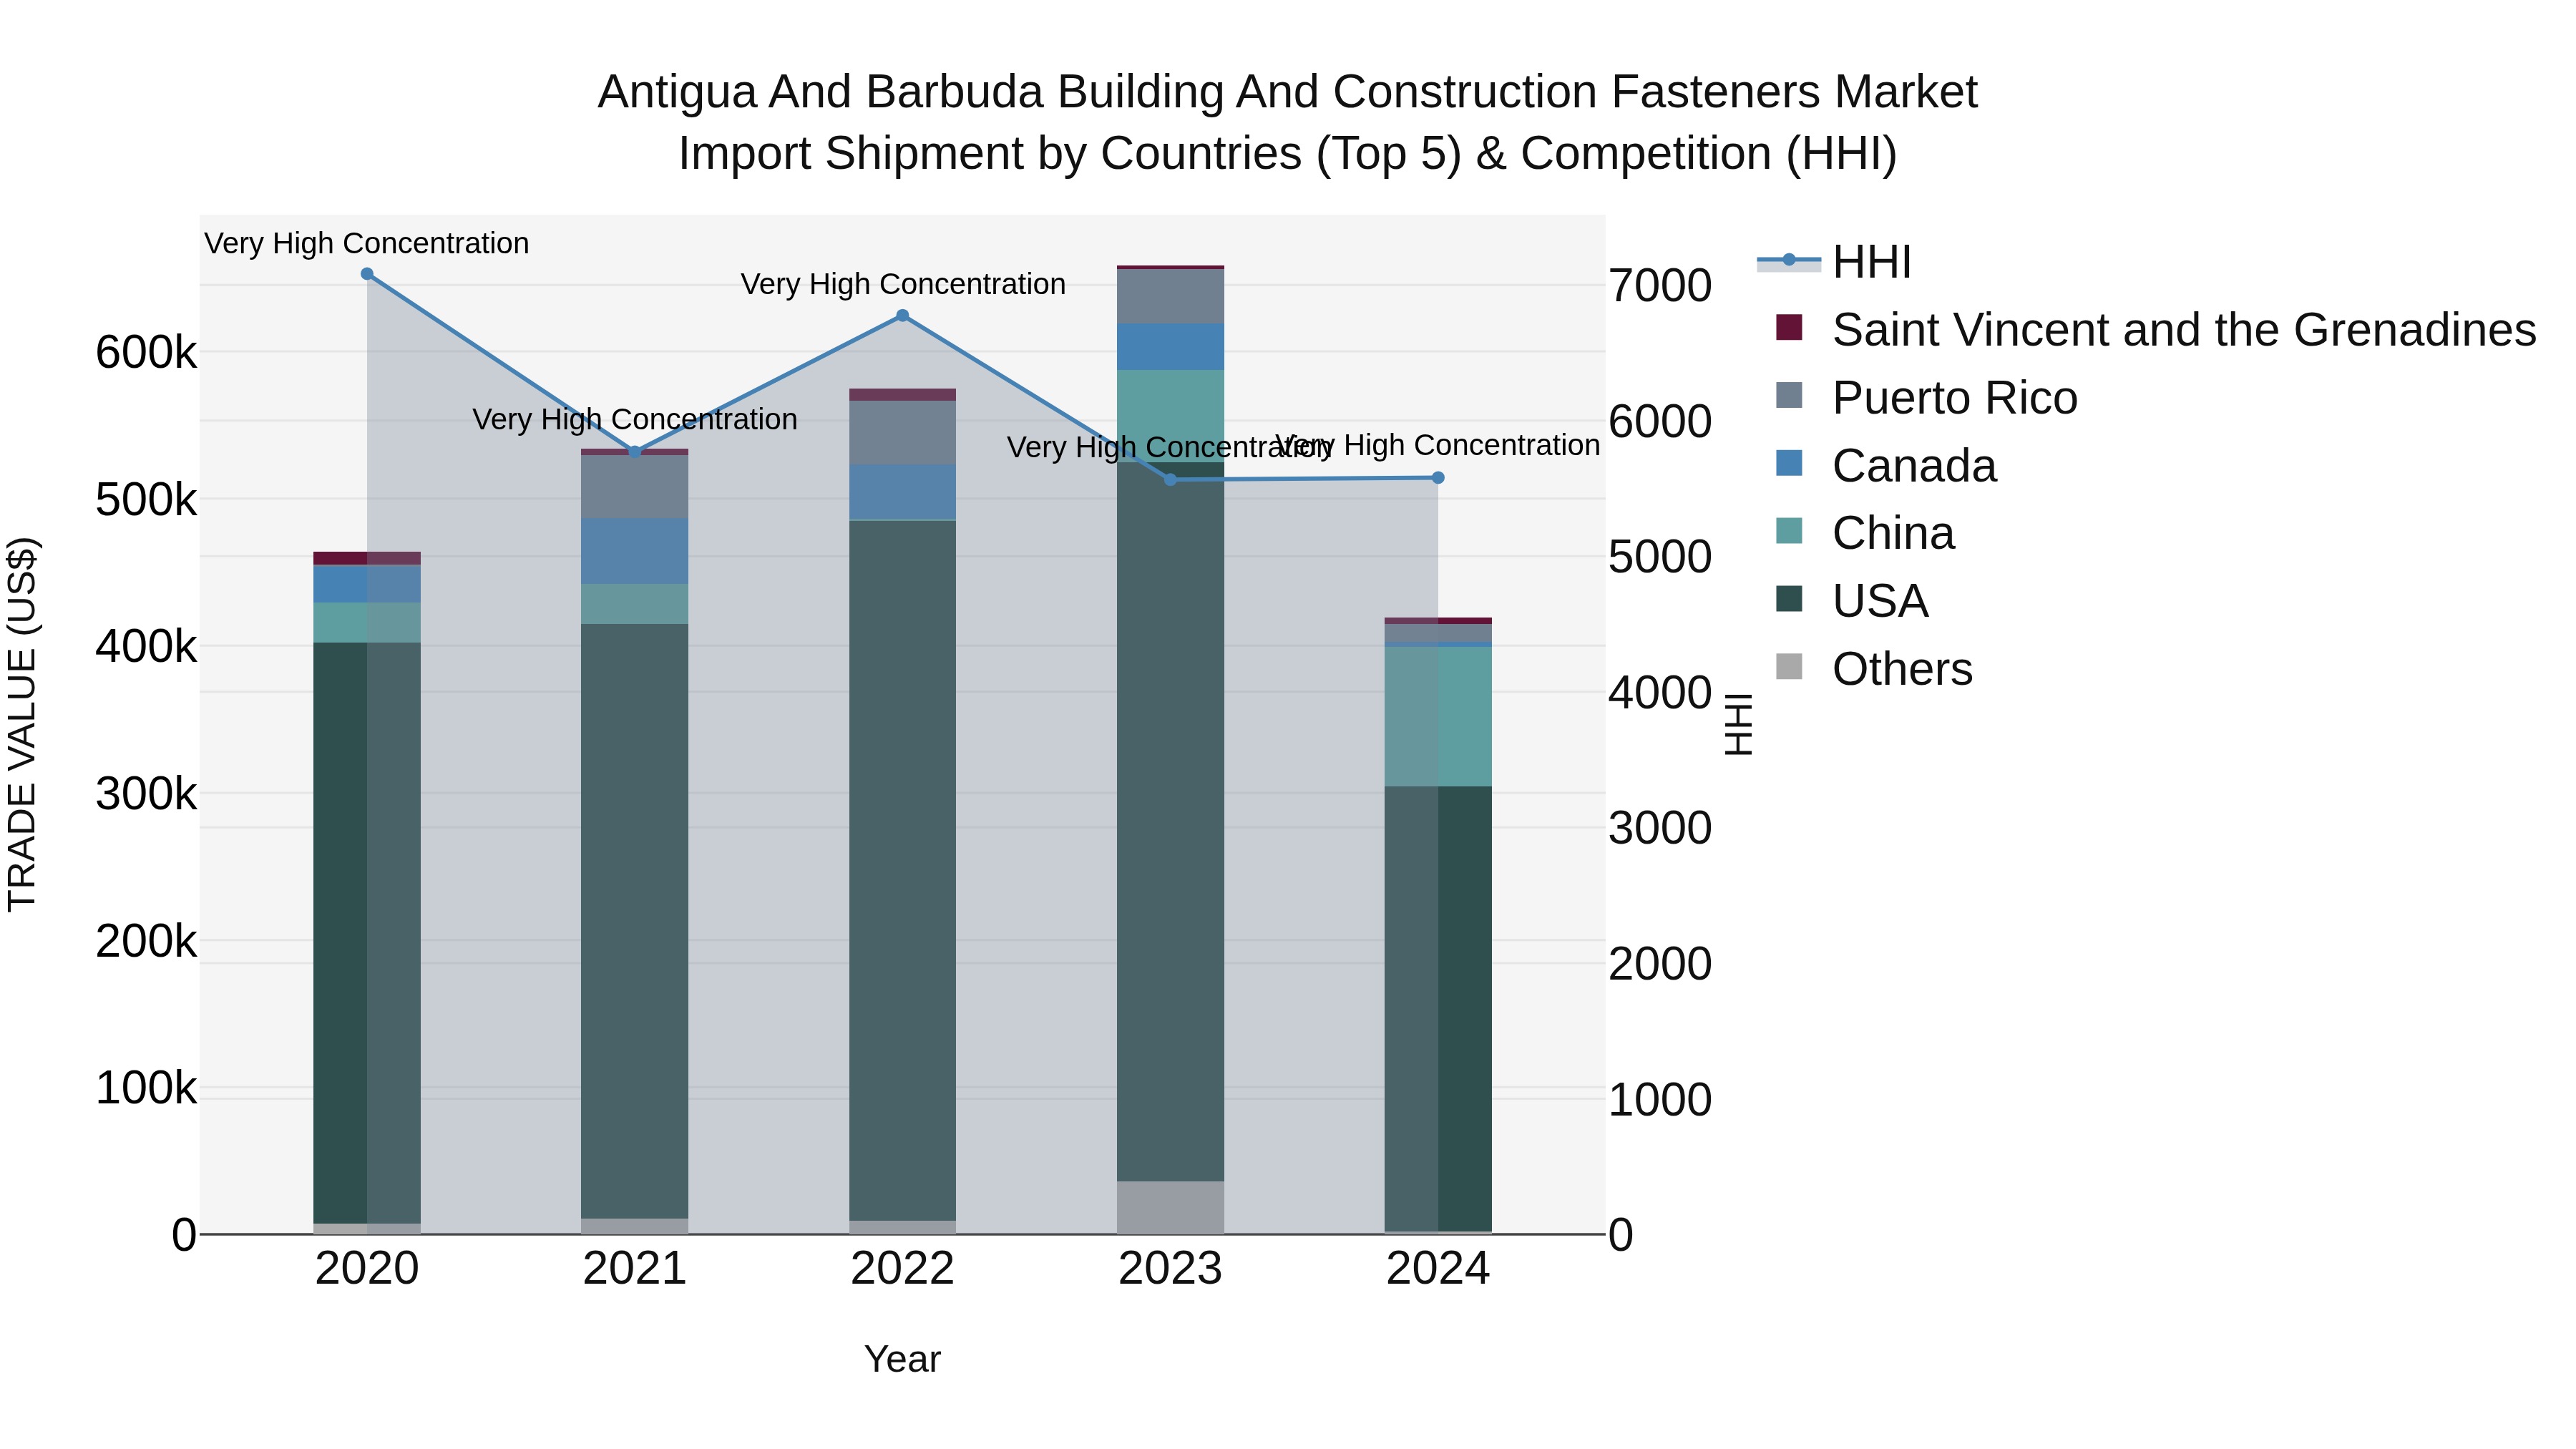The width and height of the screenshot is (2576, 1449).
Task: Click the 600k left axis tick label
Action: pos(146,353)
